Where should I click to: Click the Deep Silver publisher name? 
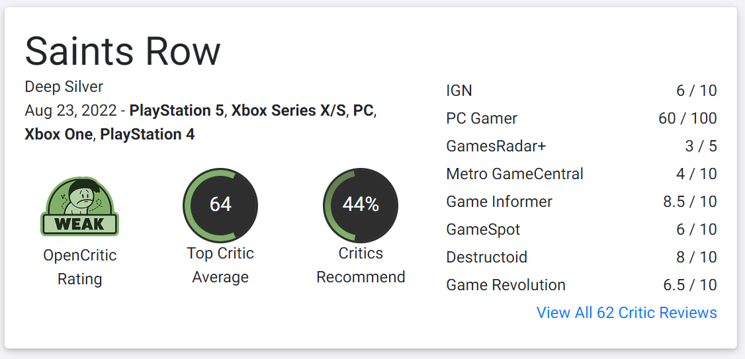64,87
